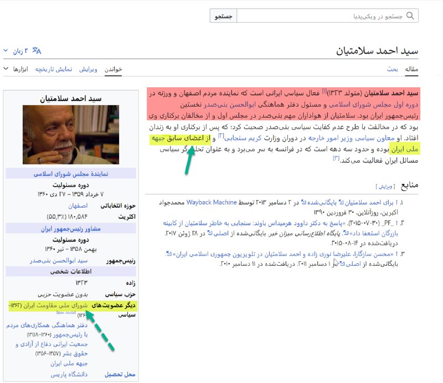Follow the «سید ابوالحسن بنی‌صدر» infobox link

pyautogui.click(x=59, y=261)
